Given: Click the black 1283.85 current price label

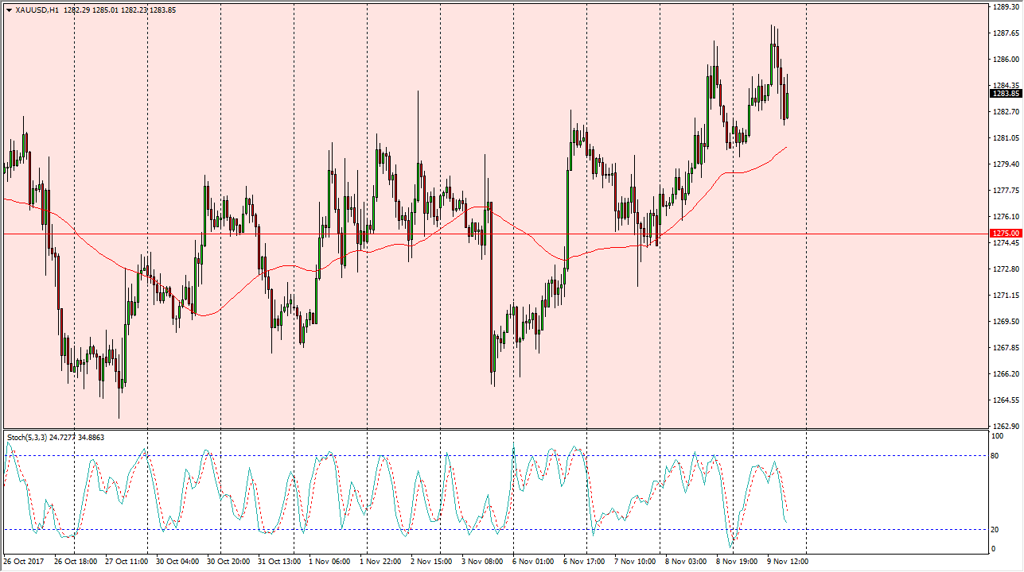Looking at the screenshot, I should coord(1006,93).
